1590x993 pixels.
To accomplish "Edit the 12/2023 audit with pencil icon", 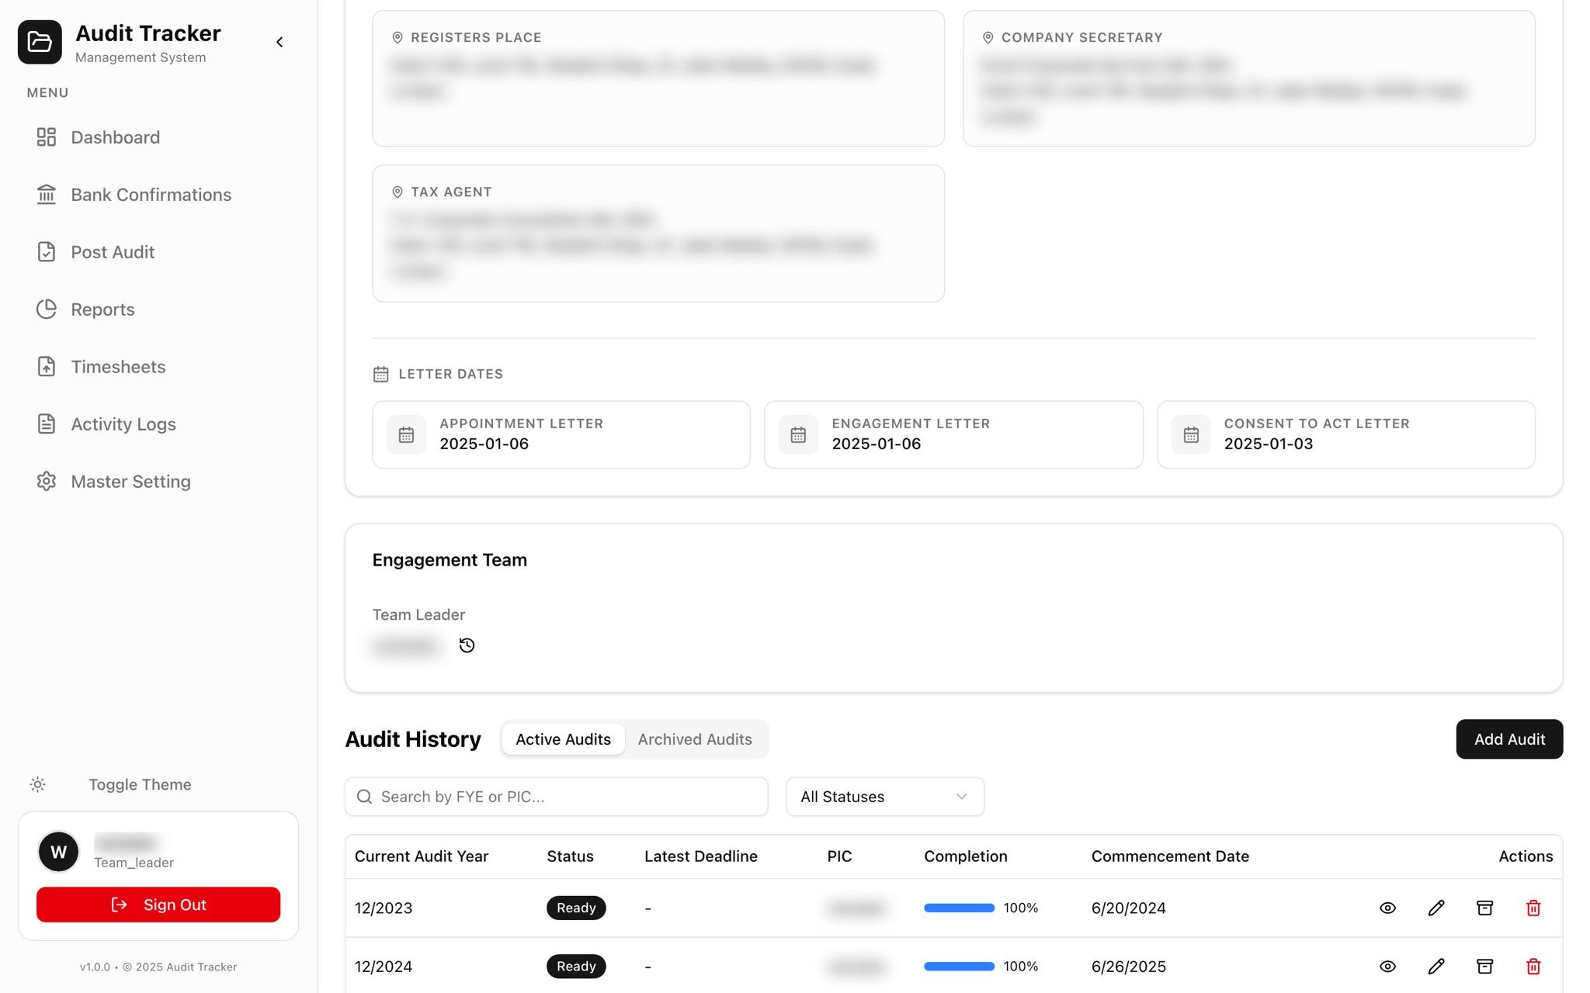I will (1436, 908).
